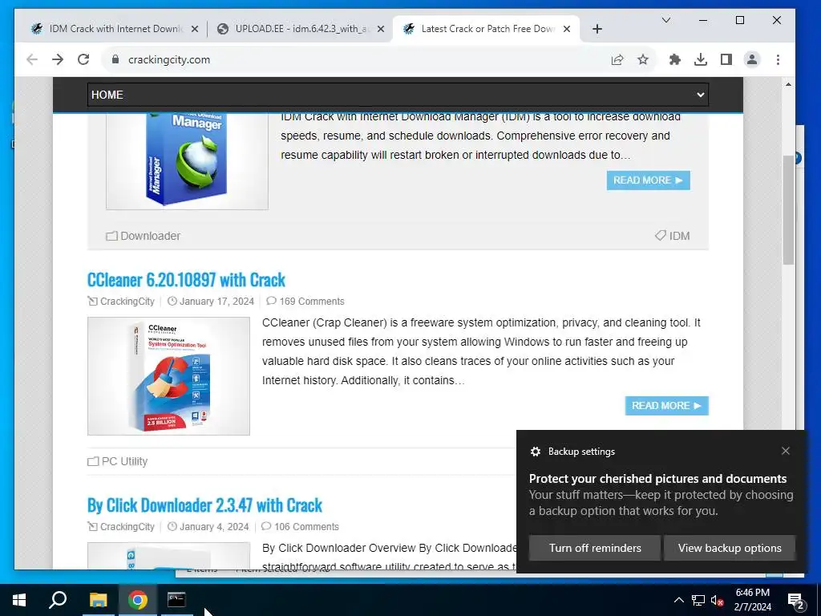This screenshot has height=616, width=821.
Task: Open the Chrome three-dot menu
Action: [x=778, y=59]
